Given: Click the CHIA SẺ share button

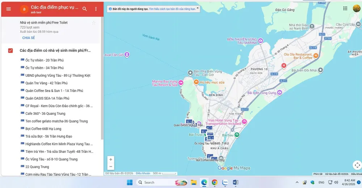Looking at the screenshot, I should (x=29, y=38).
